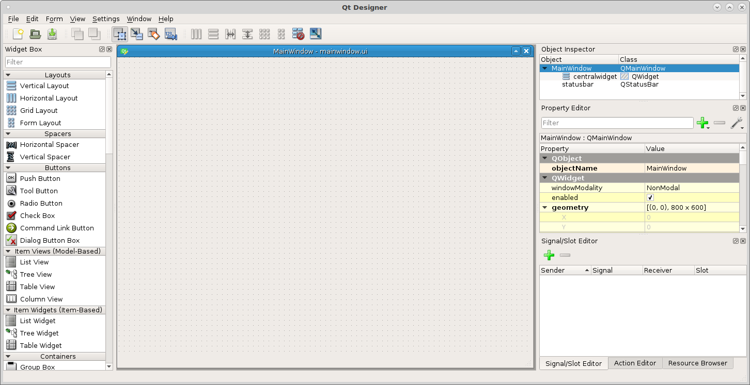Switch to Edit Tab Order mode icon

[171, 34]
